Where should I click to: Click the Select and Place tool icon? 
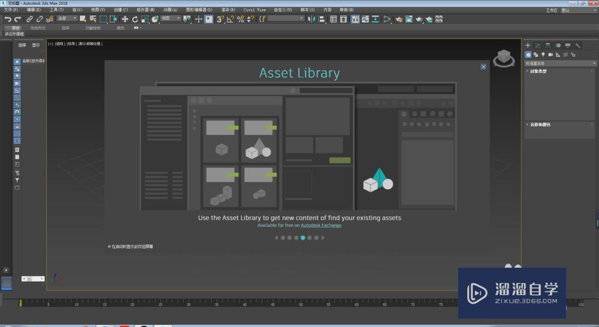tap(155, 19)
